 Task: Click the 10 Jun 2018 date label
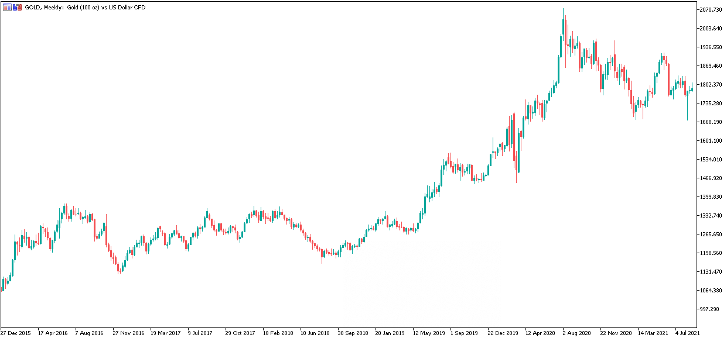click(316, 333)
